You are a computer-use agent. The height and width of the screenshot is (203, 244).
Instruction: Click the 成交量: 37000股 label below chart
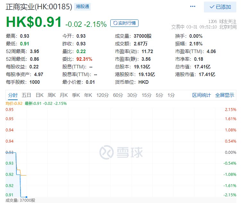(21, 200)
